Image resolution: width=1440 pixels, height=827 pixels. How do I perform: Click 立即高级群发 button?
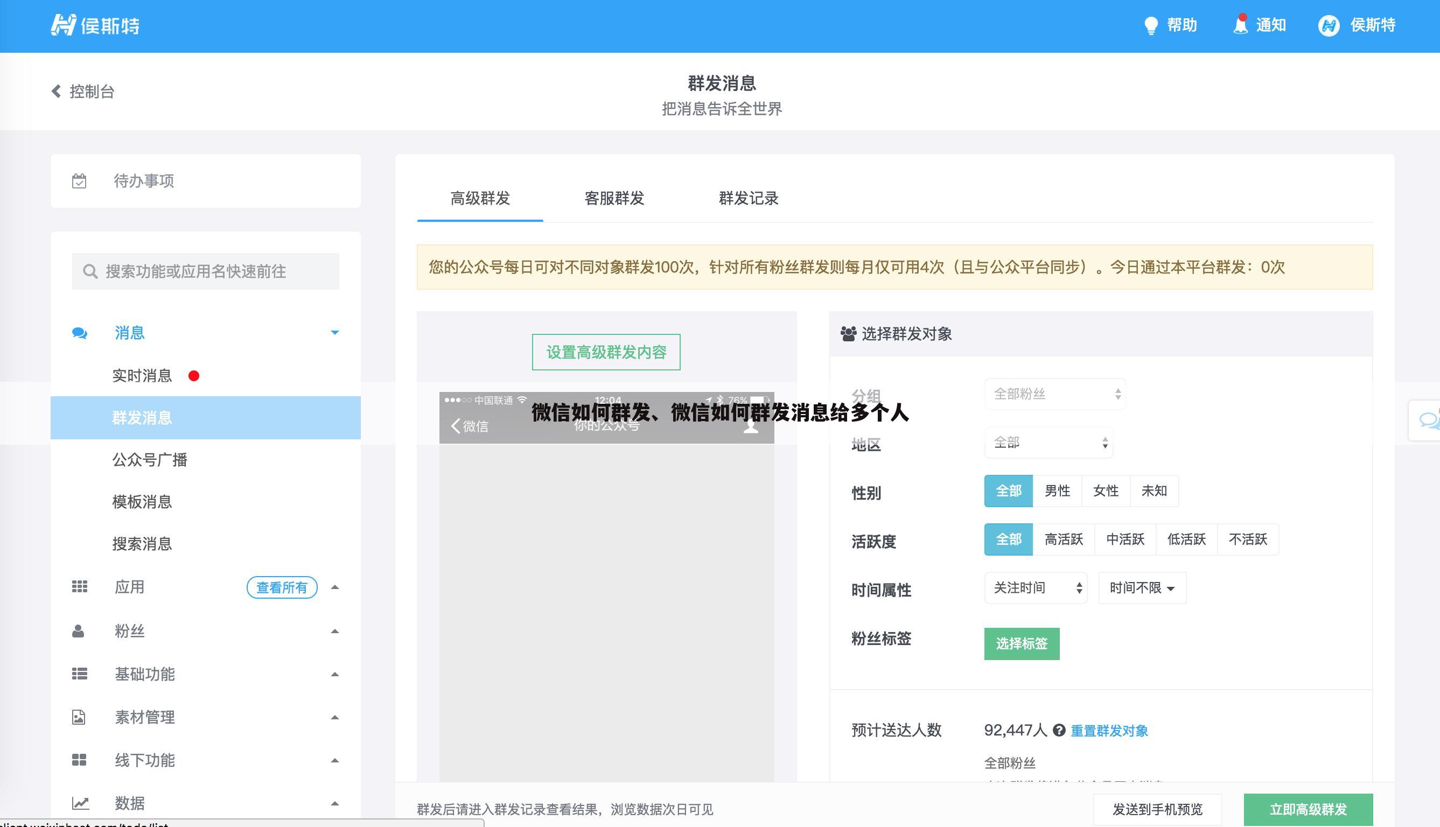pos(1308,809)
